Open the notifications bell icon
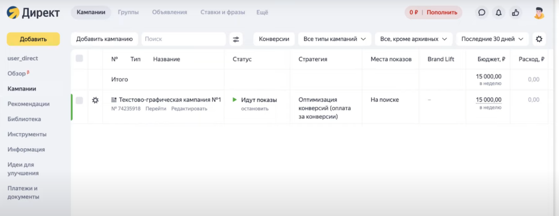The height and width of the screenshot is (216, 559). tap(499, 13)
